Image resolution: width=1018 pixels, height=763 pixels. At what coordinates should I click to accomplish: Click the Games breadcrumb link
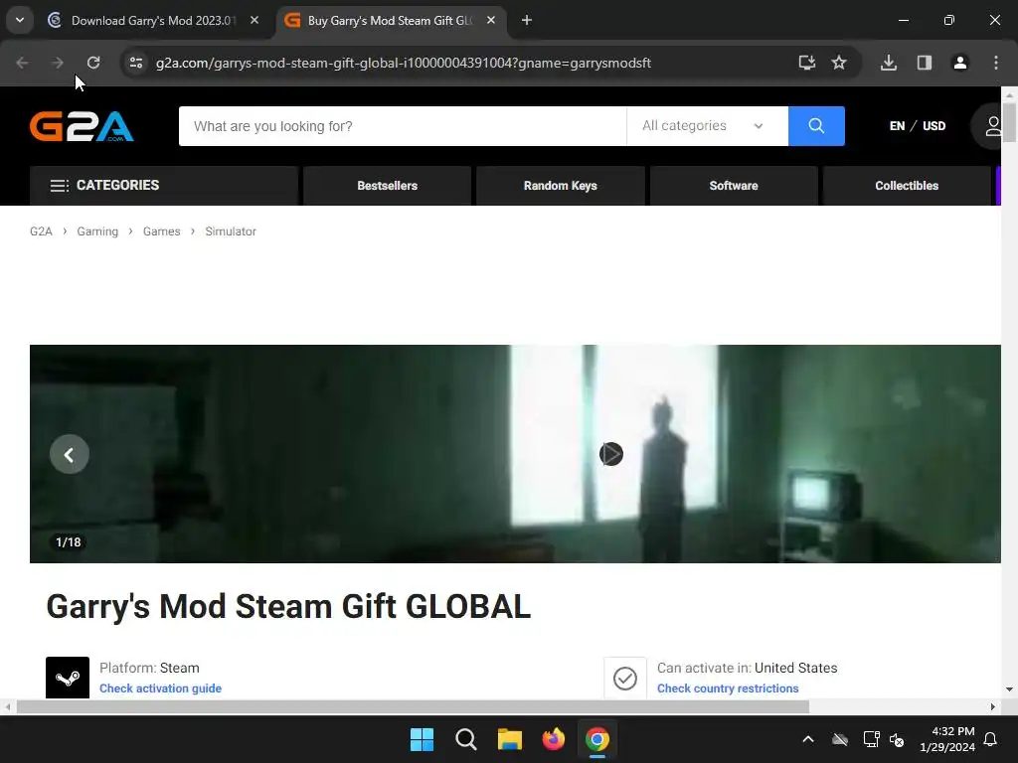162,231
